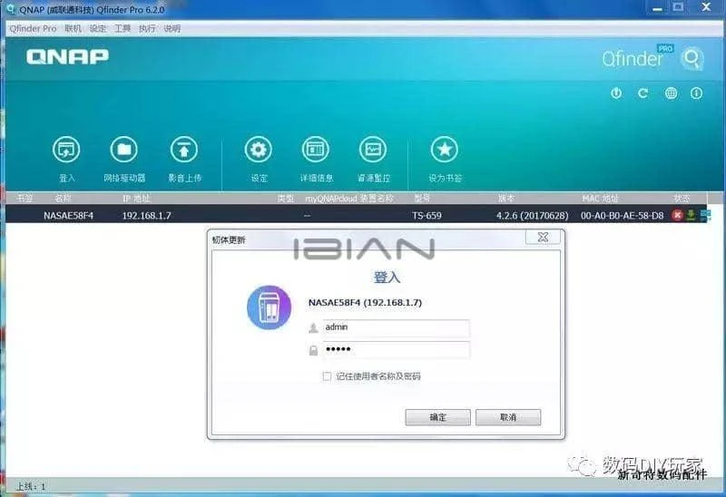
Task: Sort by the myQNAPcloud column header
Action: (349, 199)
